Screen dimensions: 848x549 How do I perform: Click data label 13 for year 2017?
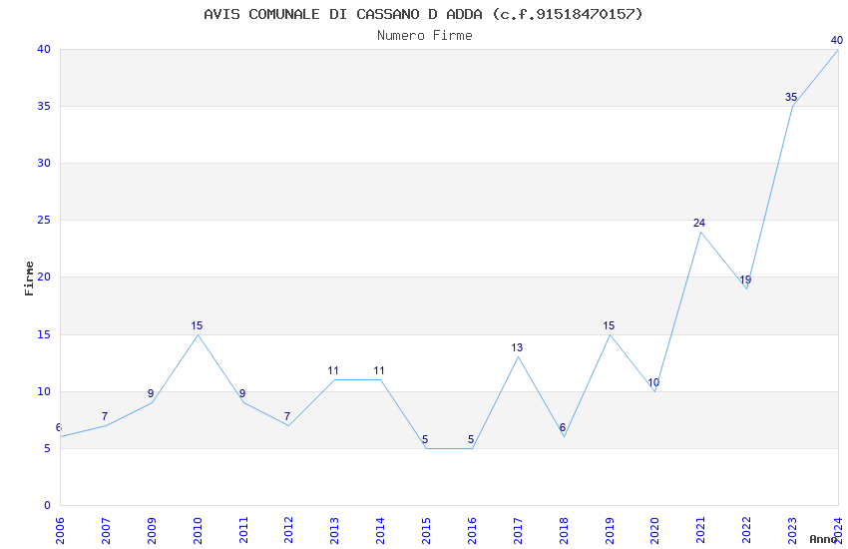pyautogui.click(x=517, y=347)
